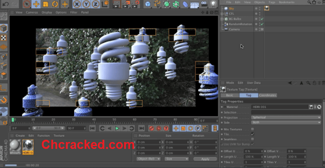Switch to Polygons mode in sidebar
The image size is (325, 168).
pyautogui.click(x=4, y=76)
